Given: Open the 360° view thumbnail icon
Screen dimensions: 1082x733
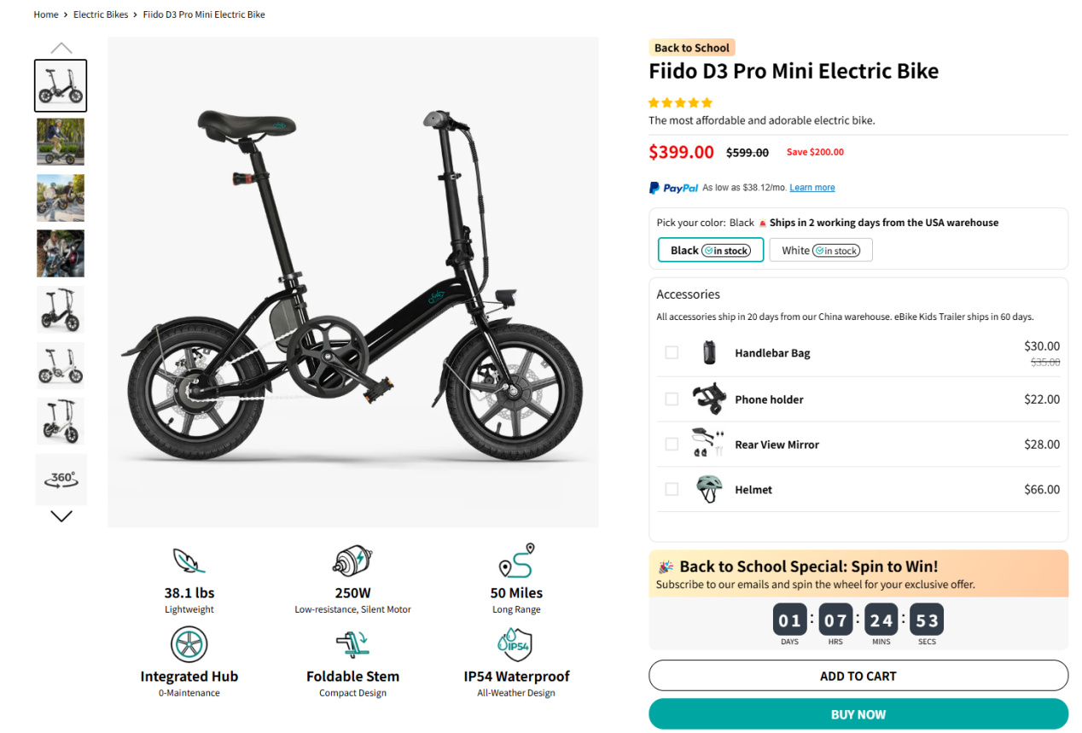Looking at the screenshot, I should (x=61, y=479).
